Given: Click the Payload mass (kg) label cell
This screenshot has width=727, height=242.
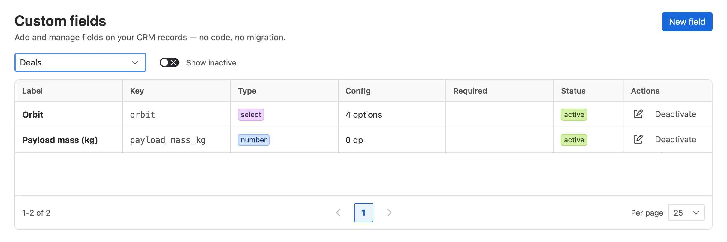Looking at the screenshot, I should click(69, 140).
